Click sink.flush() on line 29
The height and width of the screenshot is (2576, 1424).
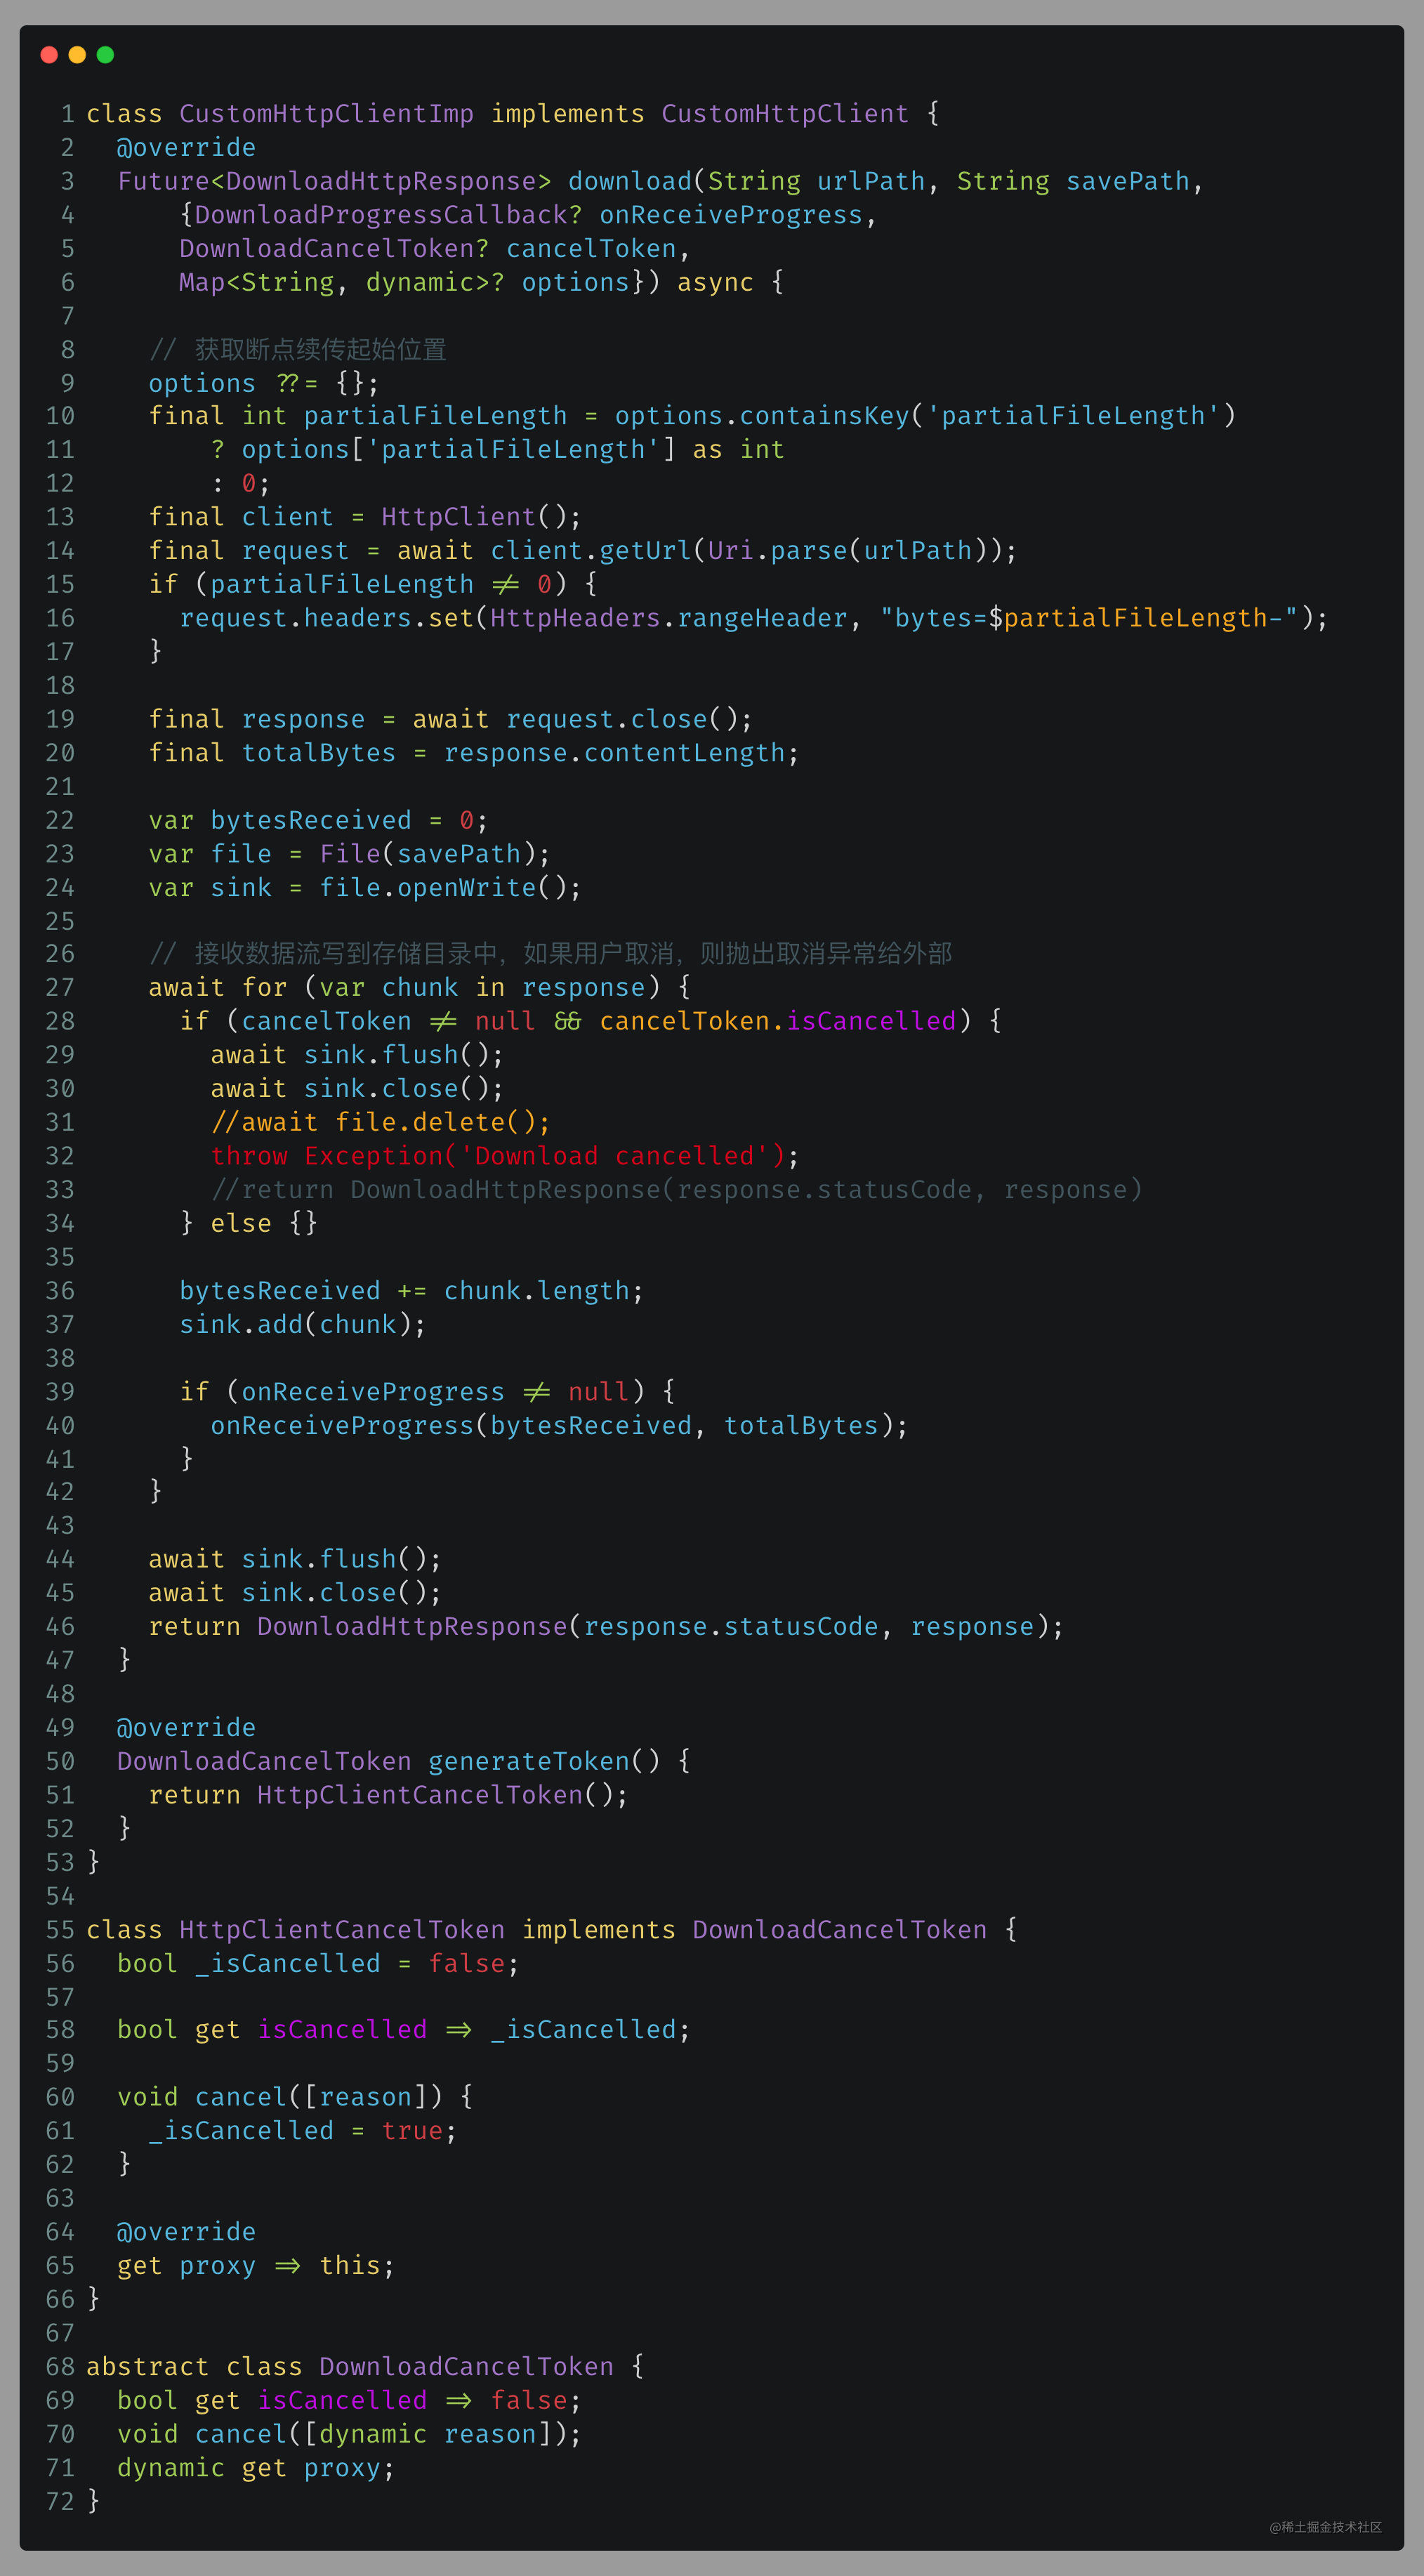396,1055
